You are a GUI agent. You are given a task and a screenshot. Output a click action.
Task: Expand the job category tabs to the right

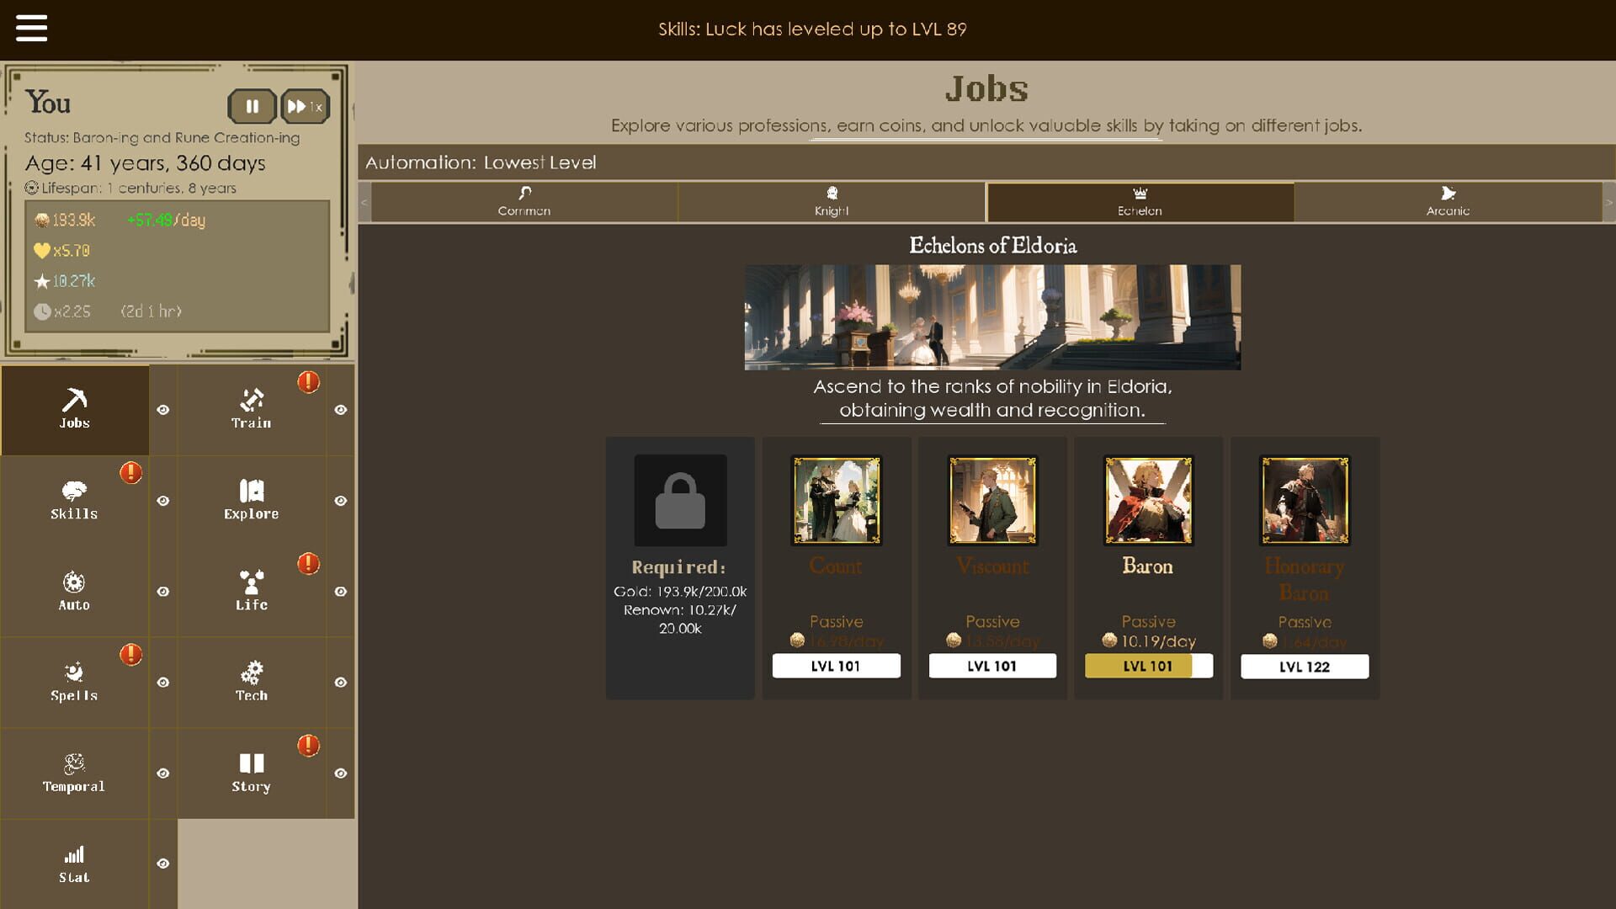(x=1608, y=202)
